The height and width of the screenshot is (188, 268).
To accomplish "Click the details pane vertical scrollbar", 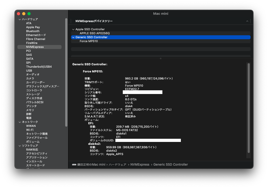I will point(248,108).
